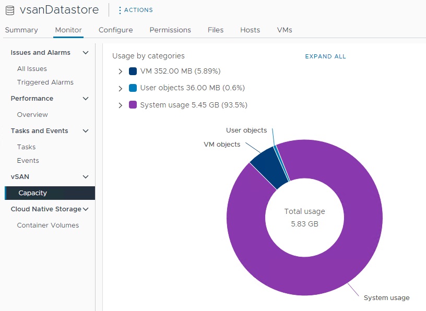Click the Expand All link
Viewport: 426px width, 311px height.
coord(325,56)
